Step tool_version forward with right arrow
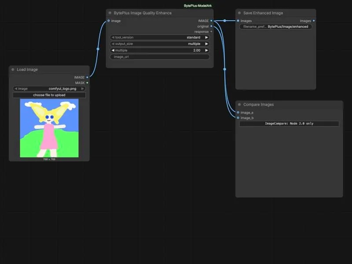The height and width of the screenshot is (264, 352). click(206, 37)
